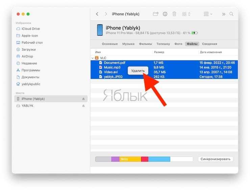Screen dimensions: 250x190
Task: Click the search magnifier icon
Action: pyautogui.click(x=231, y=14)
